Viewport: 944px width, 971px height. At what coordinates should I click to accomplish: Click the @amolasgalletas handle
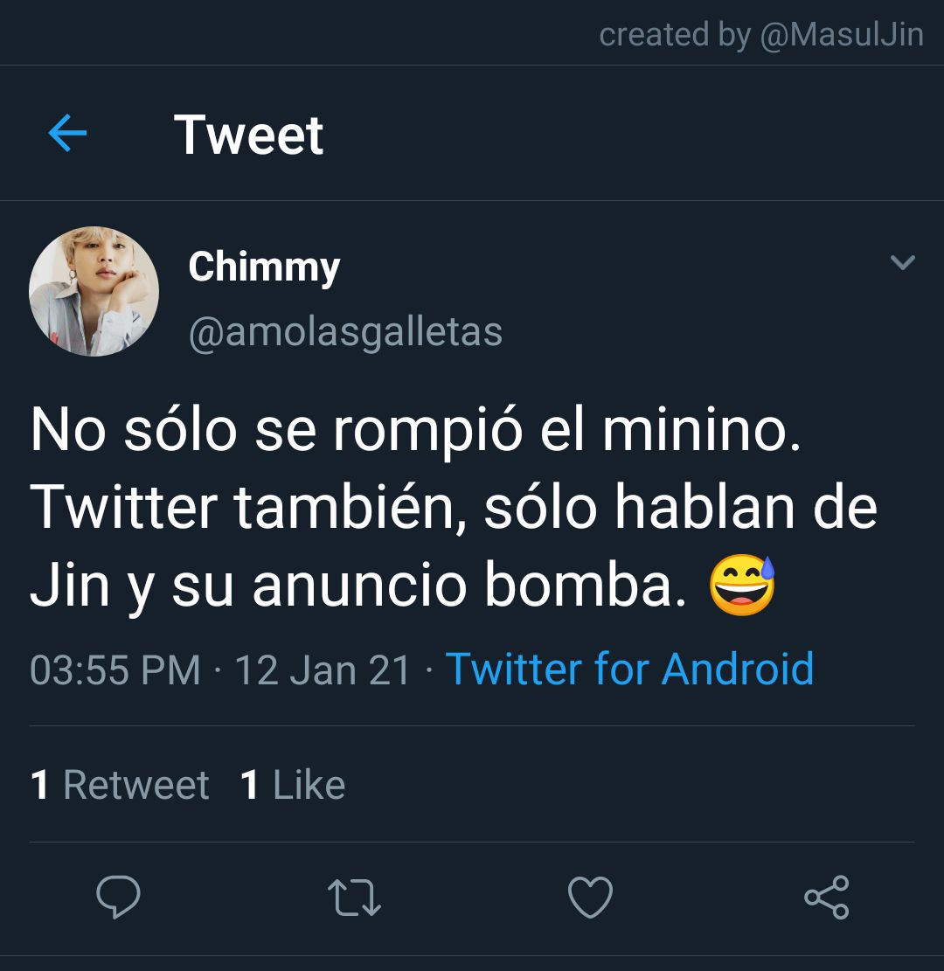tap(345, 332)
